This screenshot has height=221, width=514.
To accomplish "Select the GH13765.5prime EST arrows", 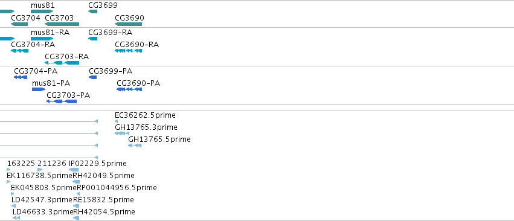I will pyautogui.click(x=135, y=146).
